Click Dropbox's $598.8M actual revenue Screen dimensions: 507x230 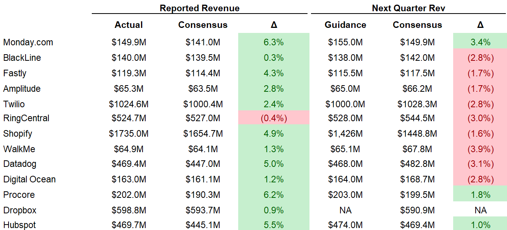click(129, 210)
